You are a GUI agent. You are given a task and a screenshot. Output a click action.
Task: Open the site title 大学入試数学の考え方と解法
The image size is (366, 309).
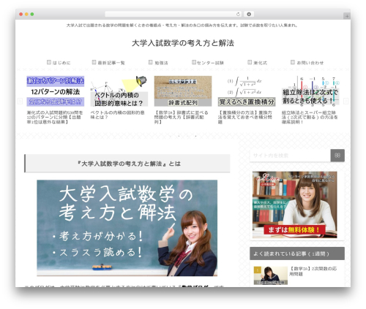[183, 43]
